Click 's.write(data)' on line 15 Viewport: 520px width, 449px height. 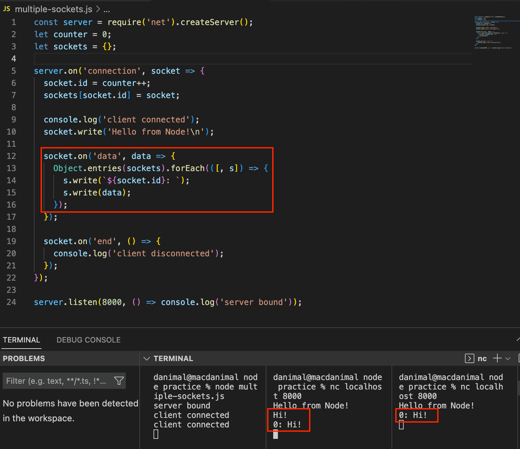point(95,193)
